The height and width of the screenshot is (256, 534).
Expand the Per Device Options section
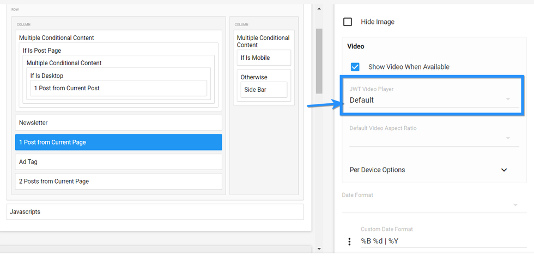tap(504, 170)
